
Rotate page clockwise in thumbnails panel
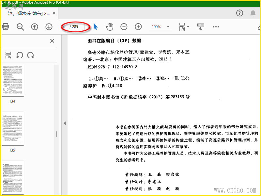(31, 55)
